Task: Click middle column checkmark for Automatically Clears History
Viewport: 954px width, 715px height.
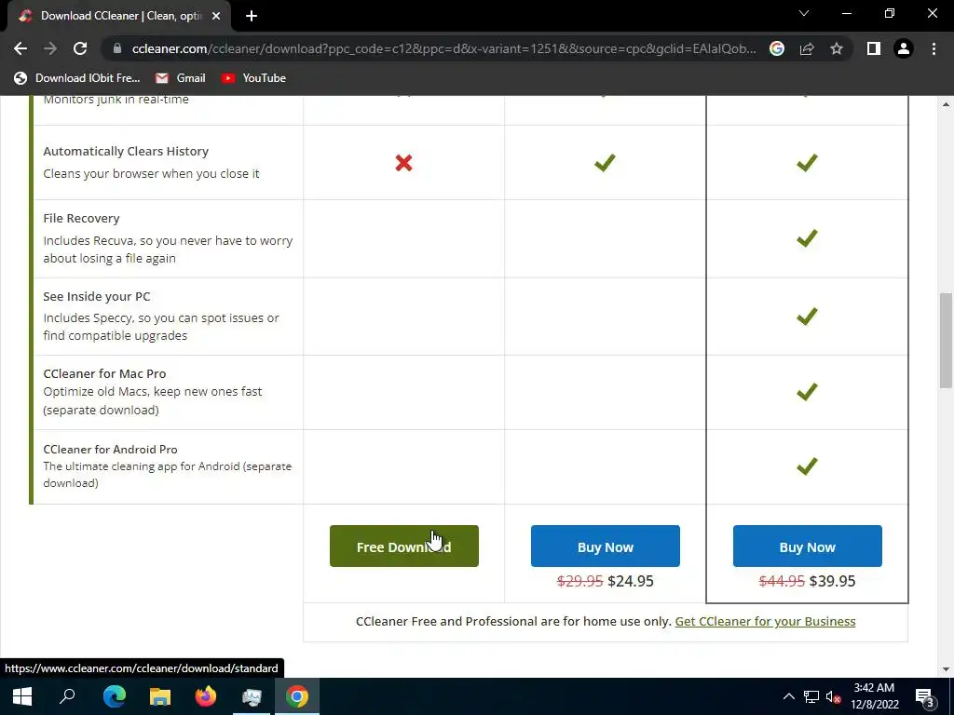Action: point(605,162)
